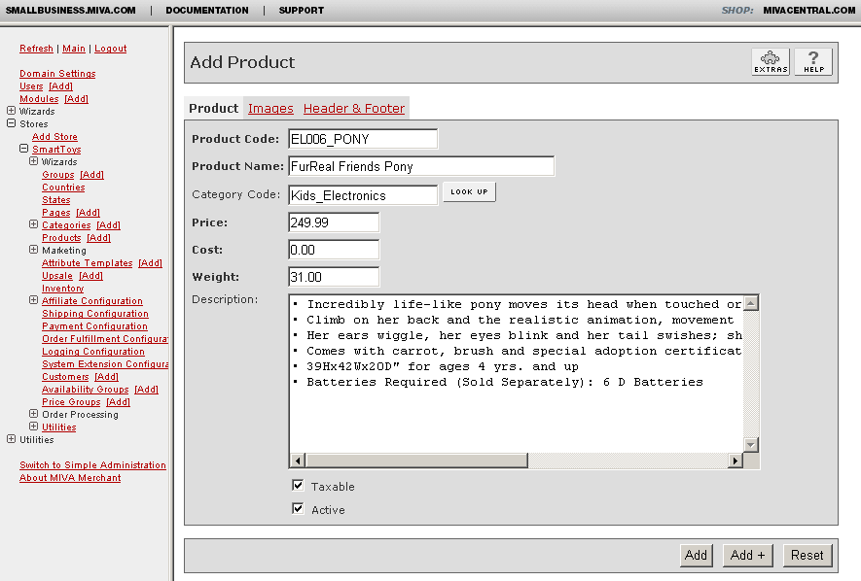This screenshot has width=861, height=581.
Task: Focus the Weight field
Action: [x=334, y=277]
